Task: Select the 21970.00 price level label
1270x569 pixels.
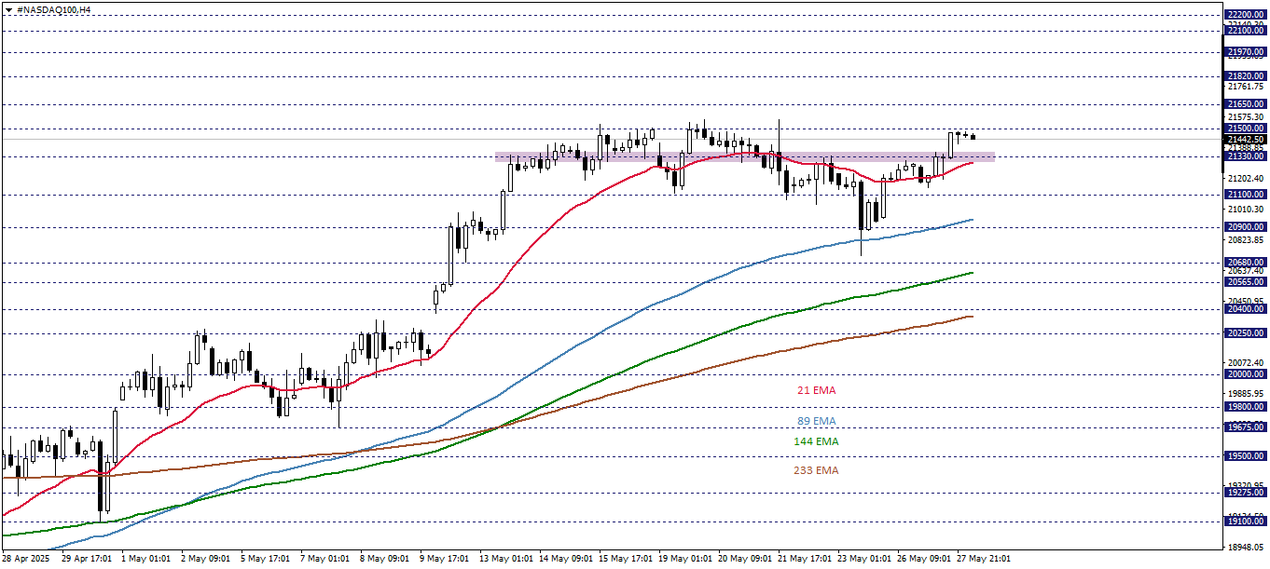Action: tap(1246, 52)
